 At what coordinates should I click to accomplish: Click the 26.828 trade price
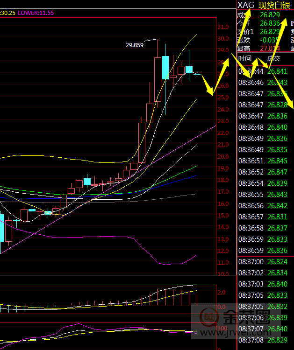click(277, 105)
